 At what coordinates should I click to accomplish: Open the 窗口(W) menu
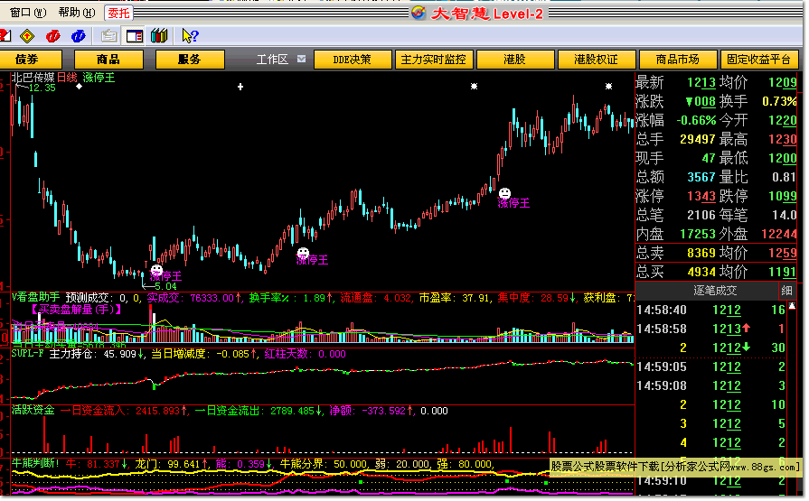coord(28,13)
